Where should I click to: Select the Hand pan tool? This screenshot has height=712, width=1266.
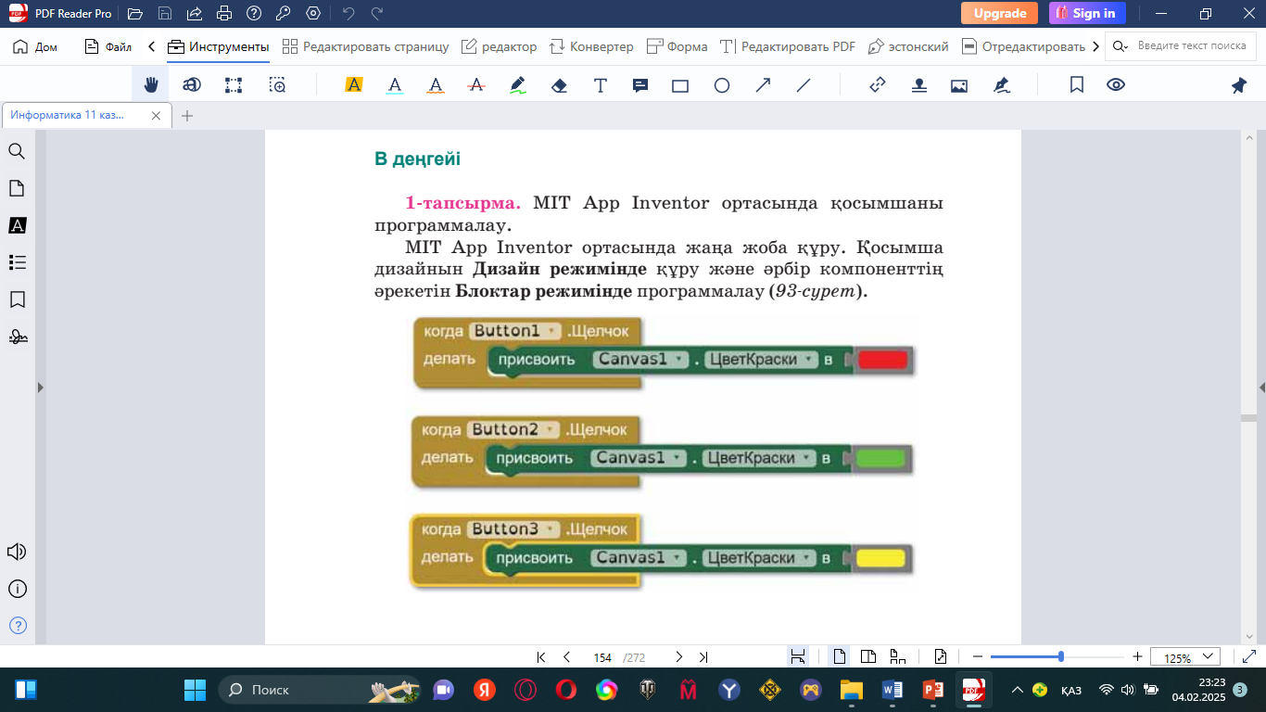[151, 85]
